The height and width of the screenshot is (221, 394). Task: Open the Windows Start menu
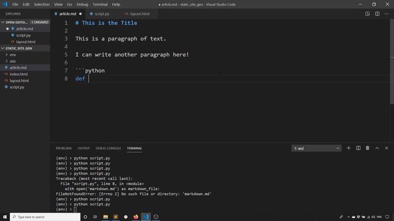pyautogui.click(x=5, y=217)
